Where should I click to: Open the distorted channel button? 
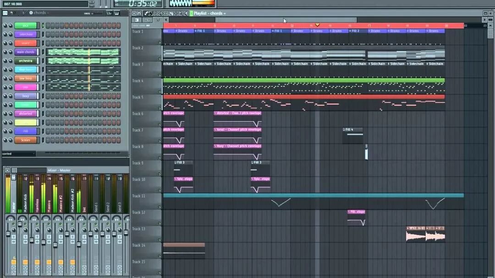pyautogui.click(x=26, y=114)
